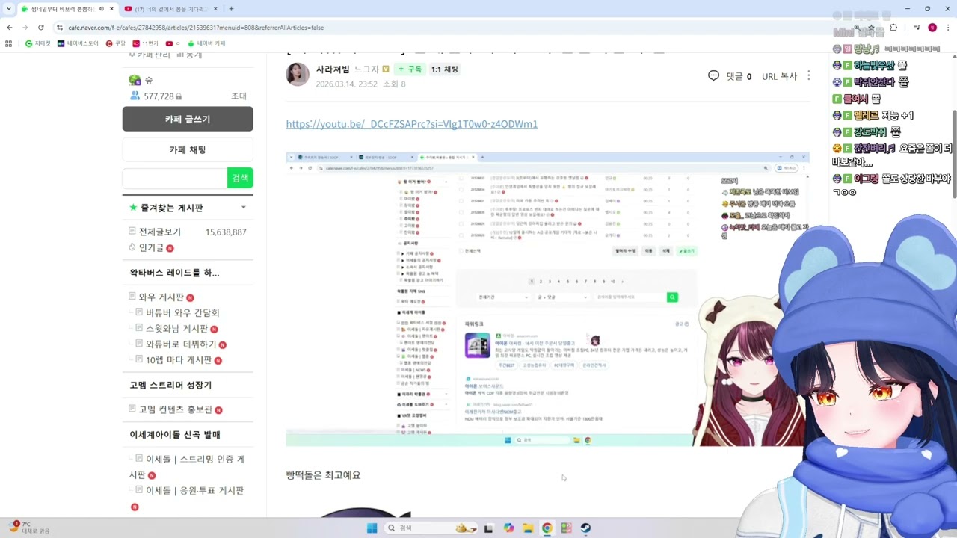The image size is (957, 538).
Task: Open 와우 게시판
Action: tap(161, 297)
